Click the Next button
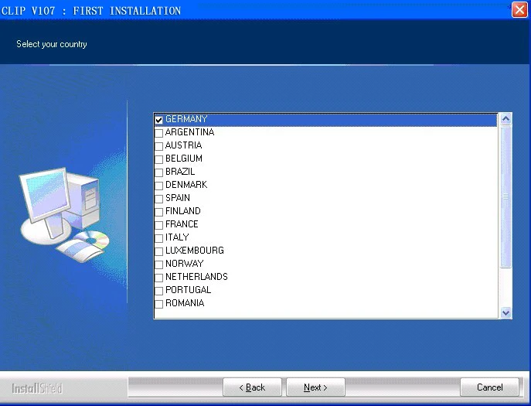 click(x=315, y=387)
